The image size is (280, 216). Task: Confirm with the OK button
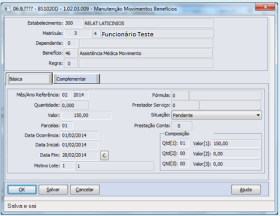[22, 190]
